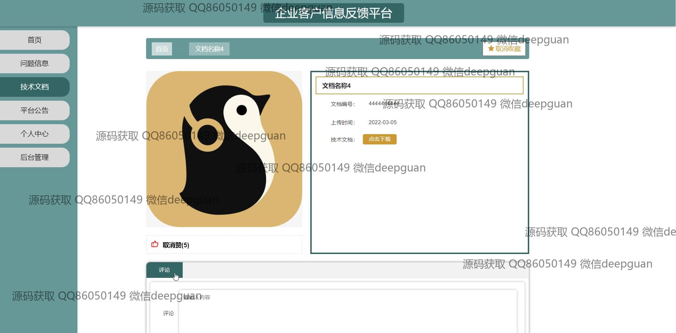Open 个人中心 from the sidebar
The image size is (676, 333).
[x=34, y=134]
